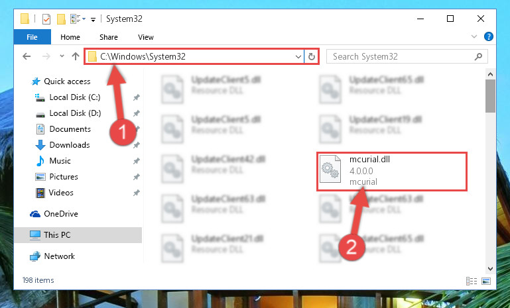The height and width of the screenshot is (308, 510).
Task: Expand the ribbon with the chevron
Action: [x=474, y=36]
